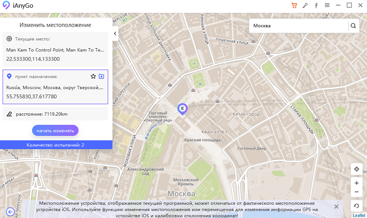367x218 pixels.
Task: Click the pencil ruler distance icon
Action: tap(9, 114)
